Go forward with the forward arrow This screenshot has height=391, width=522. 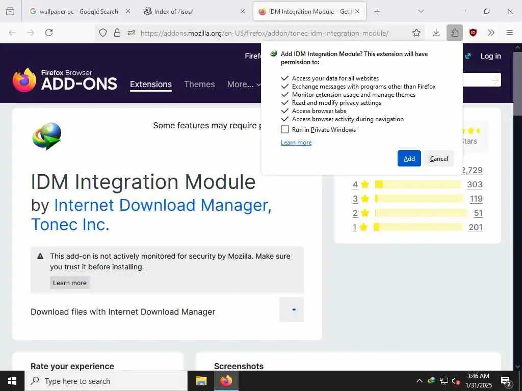[x=31, y=33]
